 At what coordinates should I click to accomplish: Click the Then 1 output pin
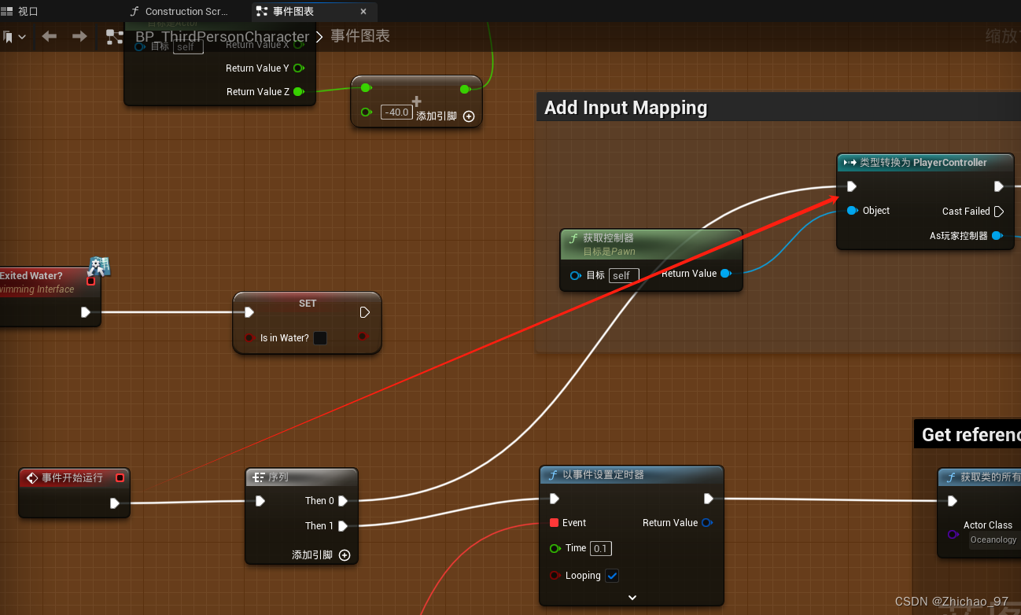tap(343, 526)
